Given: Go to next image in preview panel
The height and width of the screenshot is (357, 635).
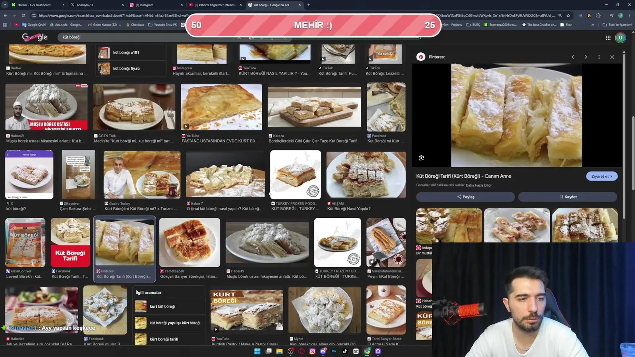Looking at the screenshot, I should point(585,57).
